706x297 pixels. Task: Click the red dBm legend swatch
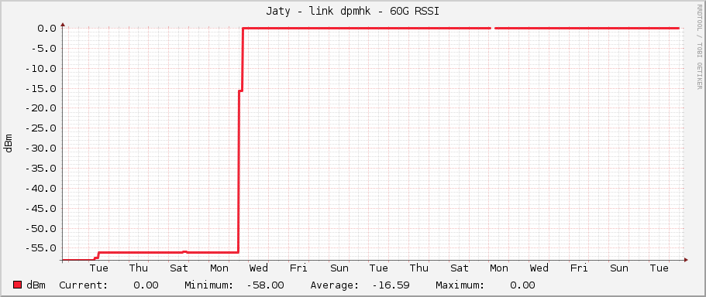click(x=18, y=285)
